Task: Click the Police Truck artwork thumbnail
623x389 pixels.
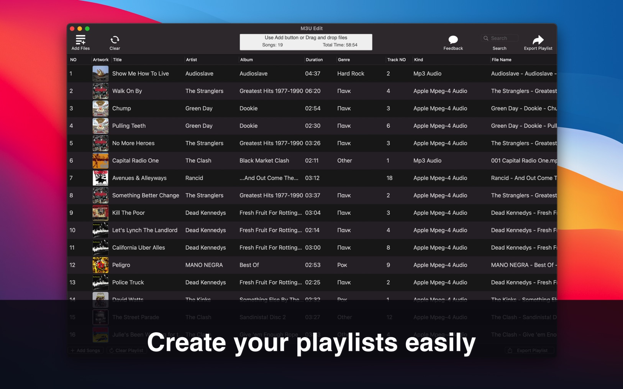Action: [100, 283]
